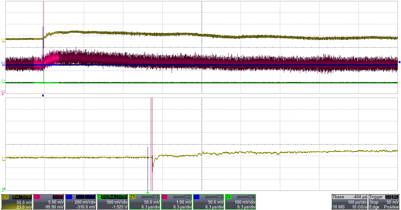Click the -1.525 V offset in C4
This screenshot has width=401, height=210.
pos(120,207)
